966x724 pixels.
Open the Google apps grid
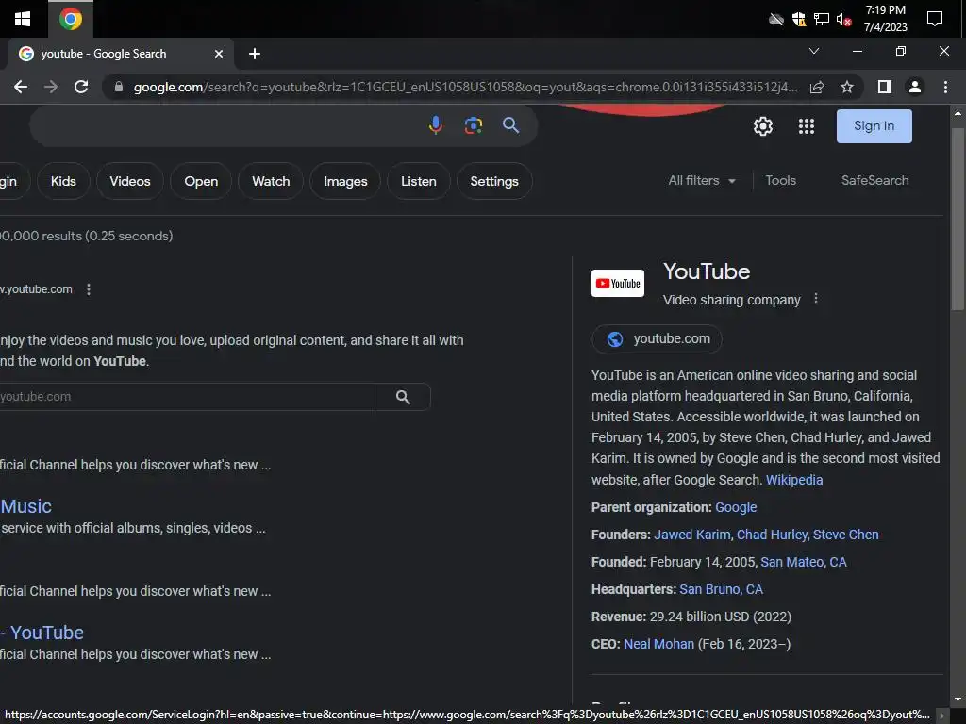807,126
